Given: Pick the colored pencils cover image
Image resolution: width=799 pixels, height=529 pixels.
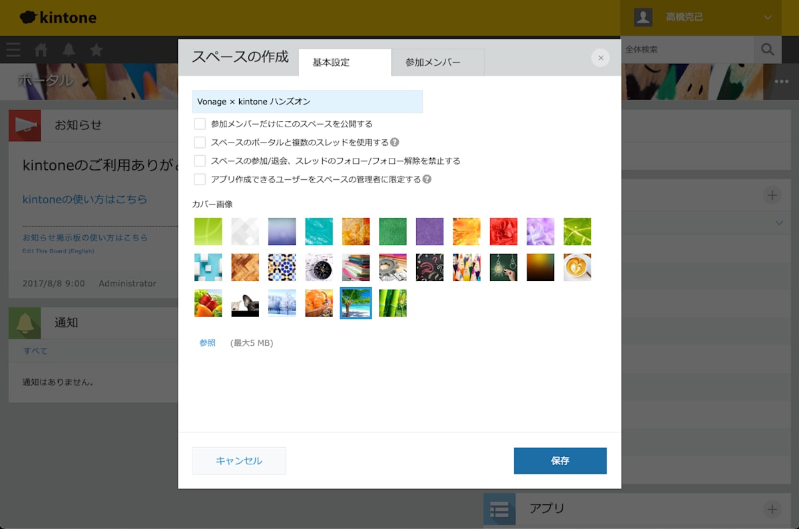Looking at the screenshot, I should pyautogui.click(x=467, y=267).
